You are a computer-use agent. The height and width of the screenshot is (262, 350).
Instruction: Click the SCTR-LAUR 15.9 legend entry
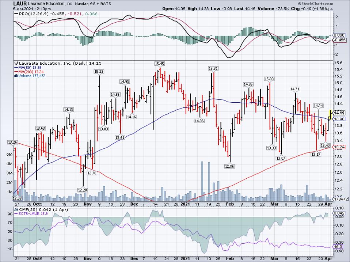[x=31, y=213]
